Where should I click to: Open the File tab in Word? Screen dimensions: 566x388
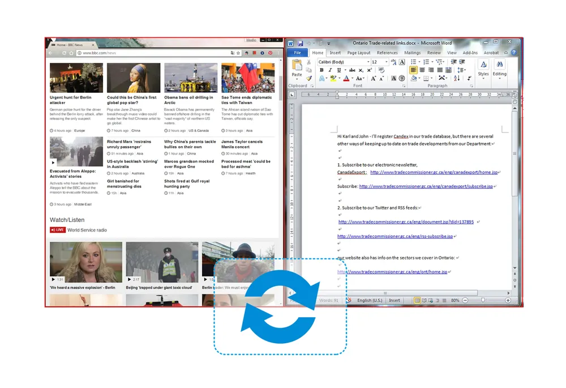click(298, 53)
